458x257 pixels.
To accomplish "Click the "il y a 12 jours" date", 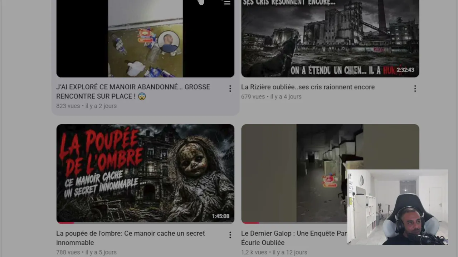I will [290, 252].
